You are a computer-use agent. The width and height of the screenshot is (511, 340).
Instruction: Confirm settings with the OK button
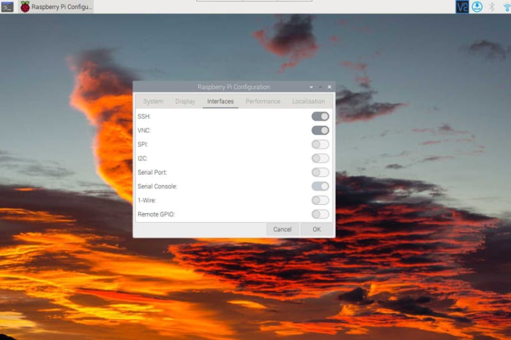(x=317, y=229)
